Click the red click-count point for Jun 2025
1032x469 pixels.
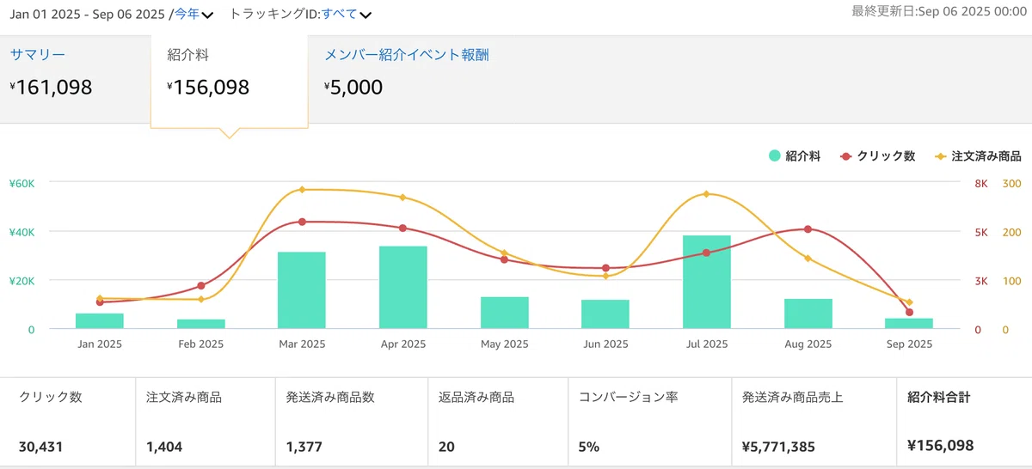(605, 268)
